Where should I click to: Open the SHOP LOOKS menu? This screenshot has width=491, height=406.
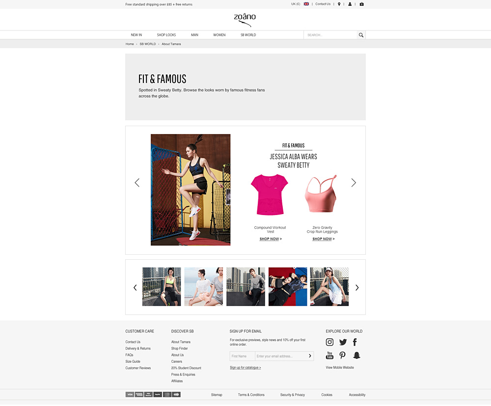tap(166, 35)
